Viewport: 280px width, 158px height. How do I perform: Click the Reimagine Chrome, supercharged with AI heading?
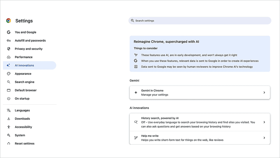coord(166,42)
